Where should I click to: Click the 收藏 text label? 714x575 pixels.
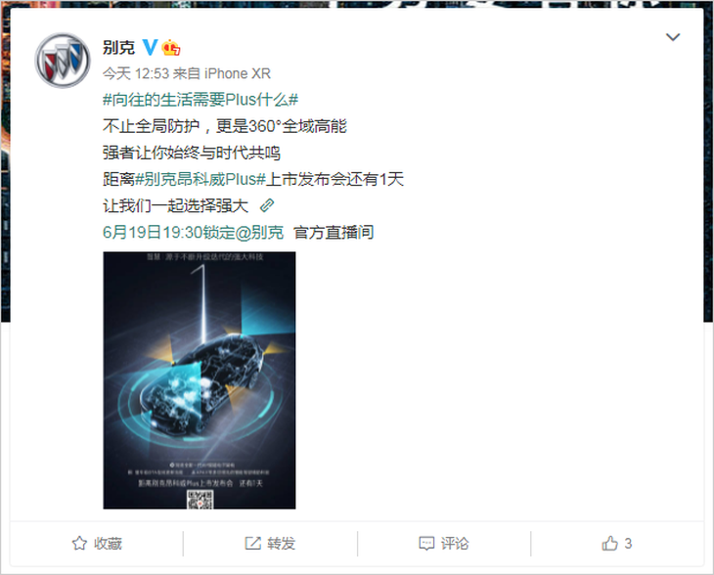click(x=108, y=543)
